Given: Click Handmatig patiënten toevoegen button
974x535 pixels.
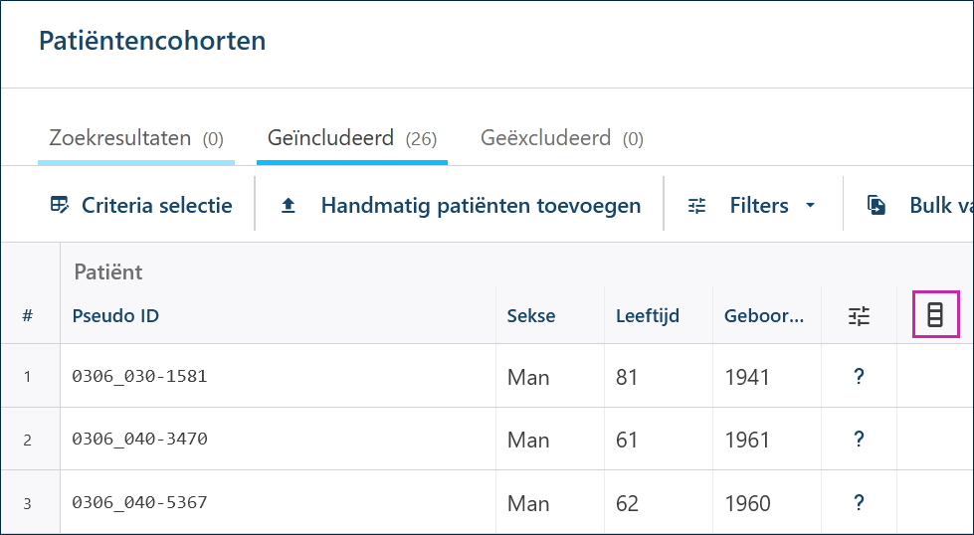Looking at the screenshot, I should 461,205.
